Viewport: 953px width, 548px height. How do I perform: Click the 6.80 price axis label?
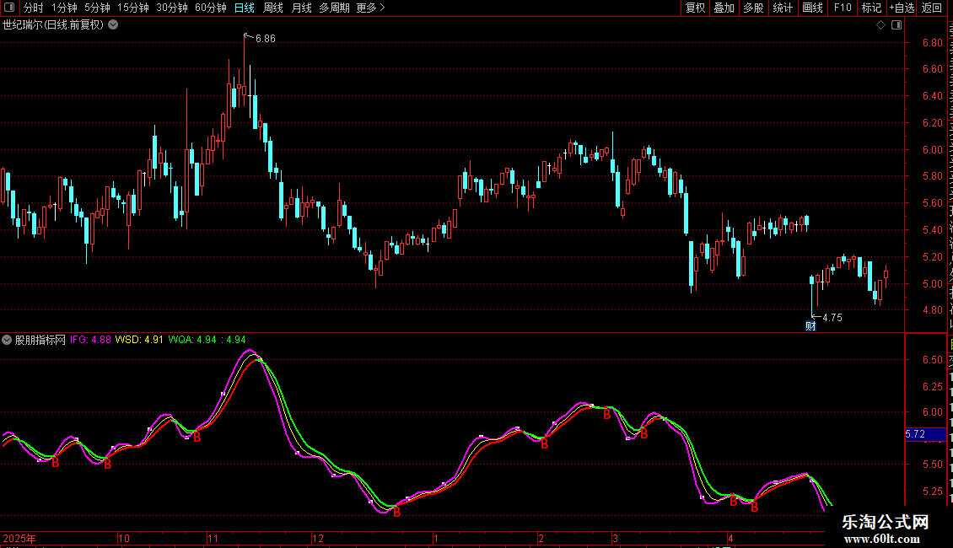[932, 43]
